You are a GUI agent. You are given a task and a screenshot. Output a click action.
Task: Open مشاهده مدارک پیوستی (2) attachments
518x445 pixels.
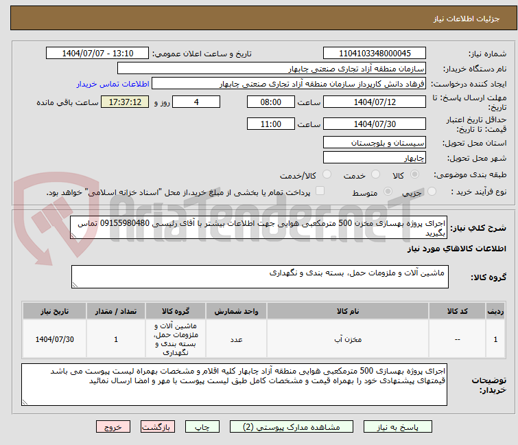coord(292,427)
